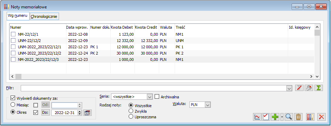Viewport: 331px width, 126px height.
Task: Click the binders accounting icon at bottom
Action: click(310, 117)
